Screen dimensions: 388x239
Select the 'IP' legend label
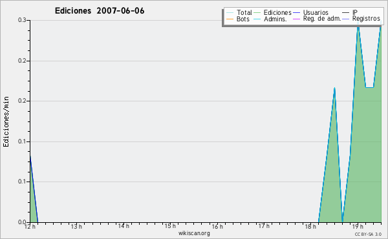[x=355, y=12]
